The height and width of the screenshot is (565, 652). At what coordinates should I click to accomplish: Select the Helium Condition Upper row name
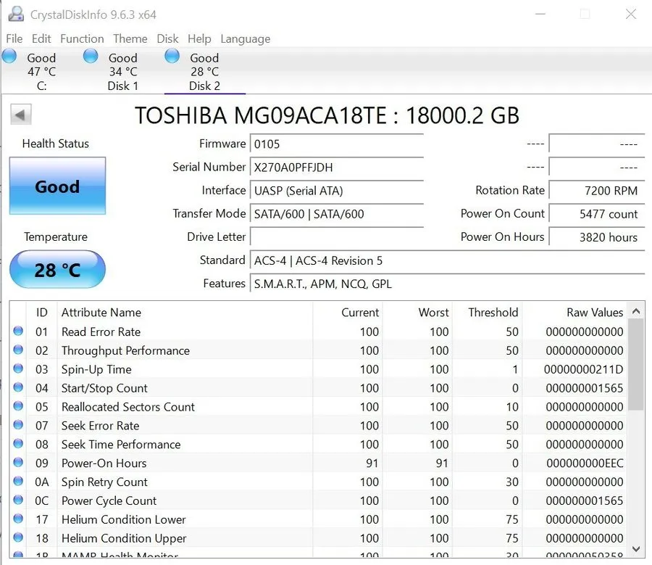124,538
